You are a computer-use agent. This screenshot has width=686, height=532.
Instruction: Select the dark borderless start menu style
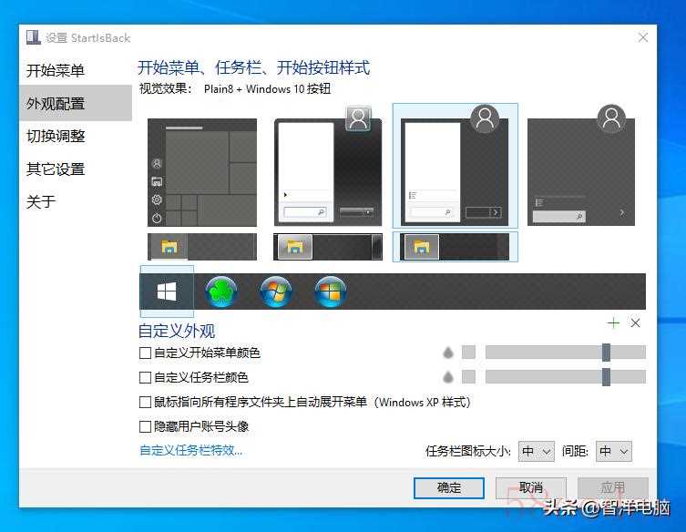pos(581,166)
